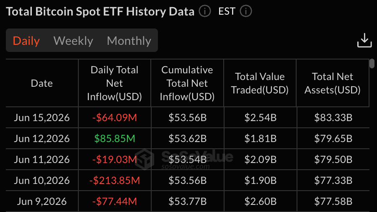Switch to the Monthly tab
377x212 pixels.
click(x=129, y=41)
